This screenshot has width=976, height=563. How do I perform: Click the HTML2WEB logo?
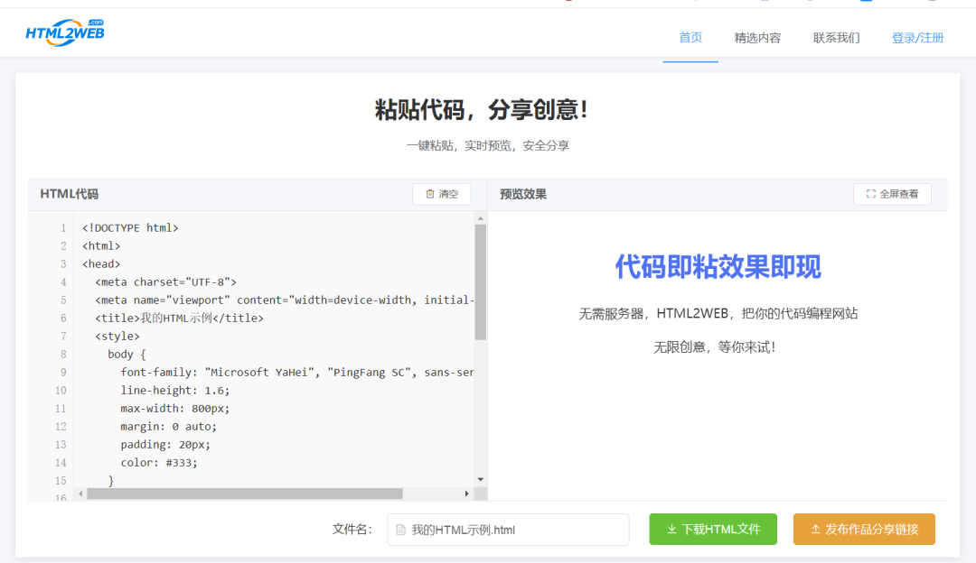(x=64, y=32)
